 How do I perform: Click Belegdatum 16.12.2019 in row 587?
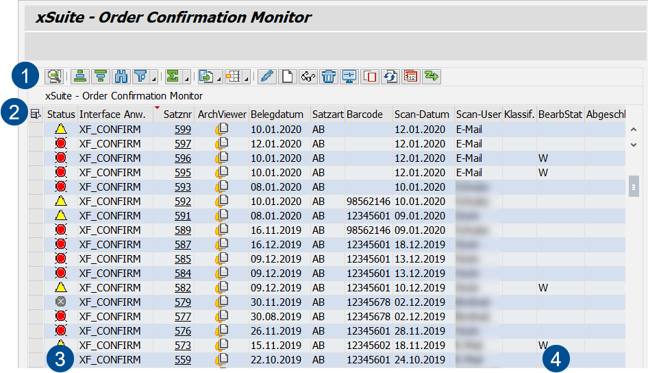(276, 245)
